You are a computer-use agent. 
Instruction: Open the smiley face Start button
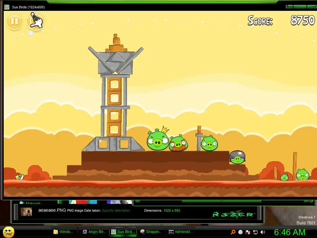pyautogui.click(x=8, y=232)
